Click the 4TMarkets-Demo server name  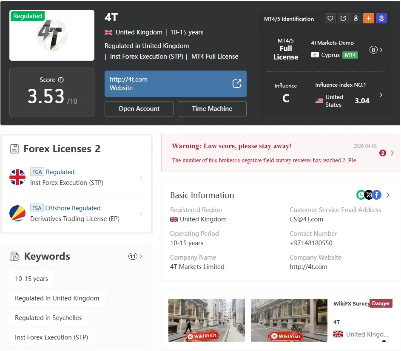pyautogui.click(x=333, y=42)
